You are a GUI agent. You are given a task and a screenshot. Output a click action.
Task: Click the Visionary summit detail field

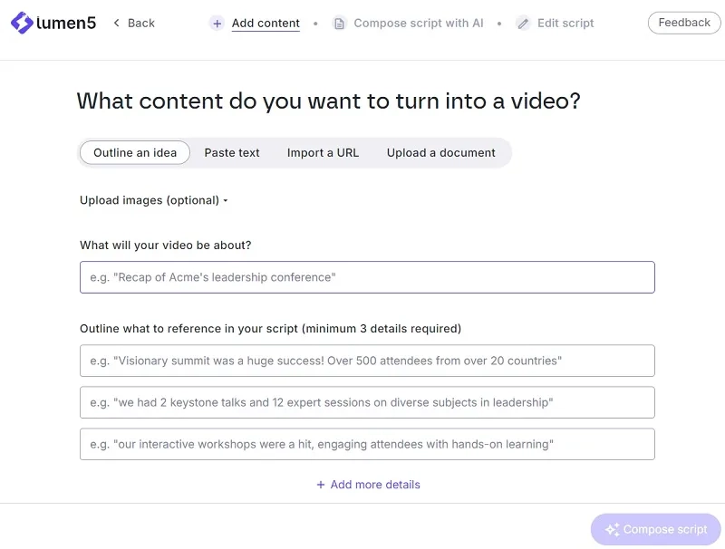click(367, 361)
